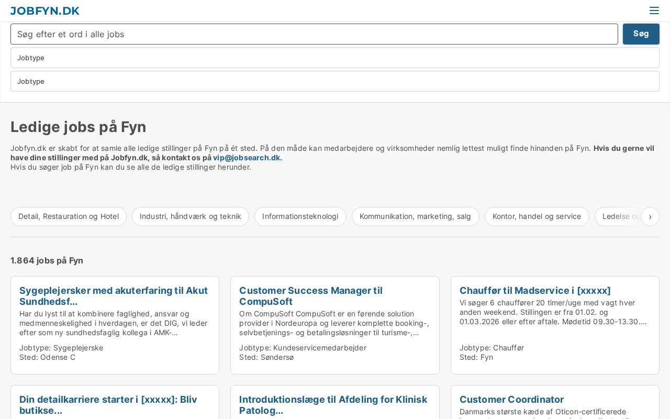The image size is (670, 419).
Task: Filter by Kontor, handel og service
Action: coord(537,216)
